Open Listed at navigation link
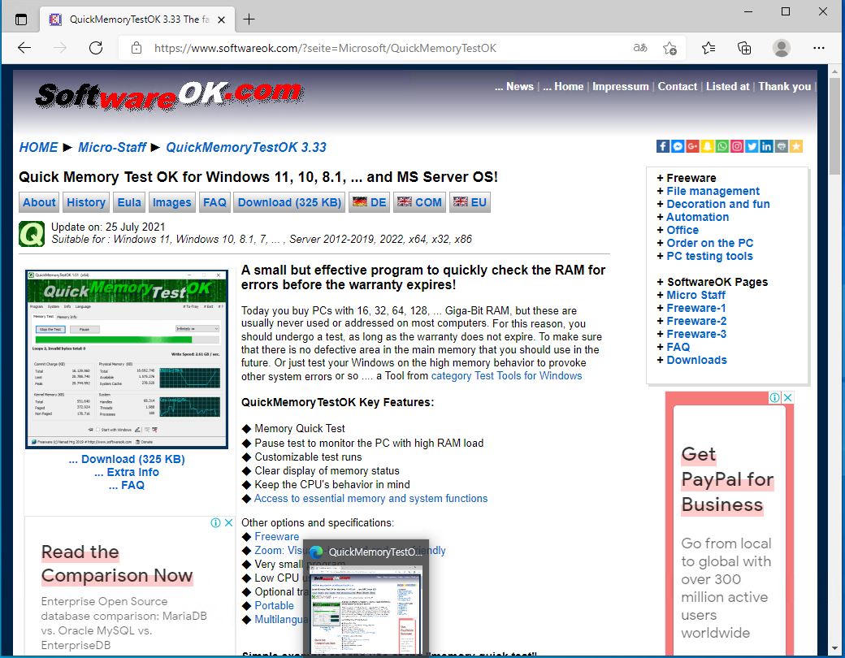Image resolution: width=845 pixels, height=658 pixels. [x=727, y=86]
